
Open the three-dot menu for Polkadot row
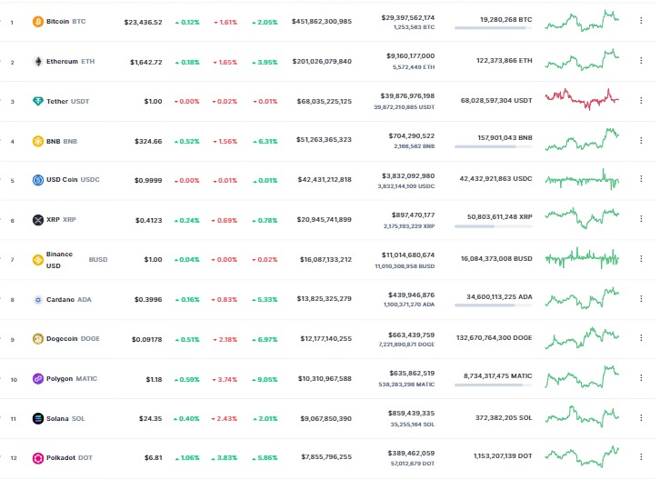tap(641, 457)
